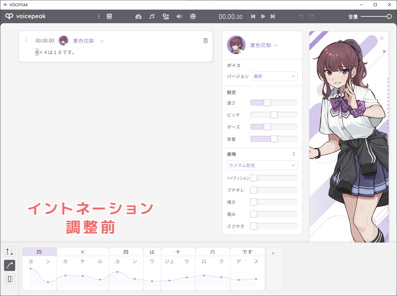Adjust the 音量 slider in settings panel
The width and height of the screenshot is (397, 296).
274,139
